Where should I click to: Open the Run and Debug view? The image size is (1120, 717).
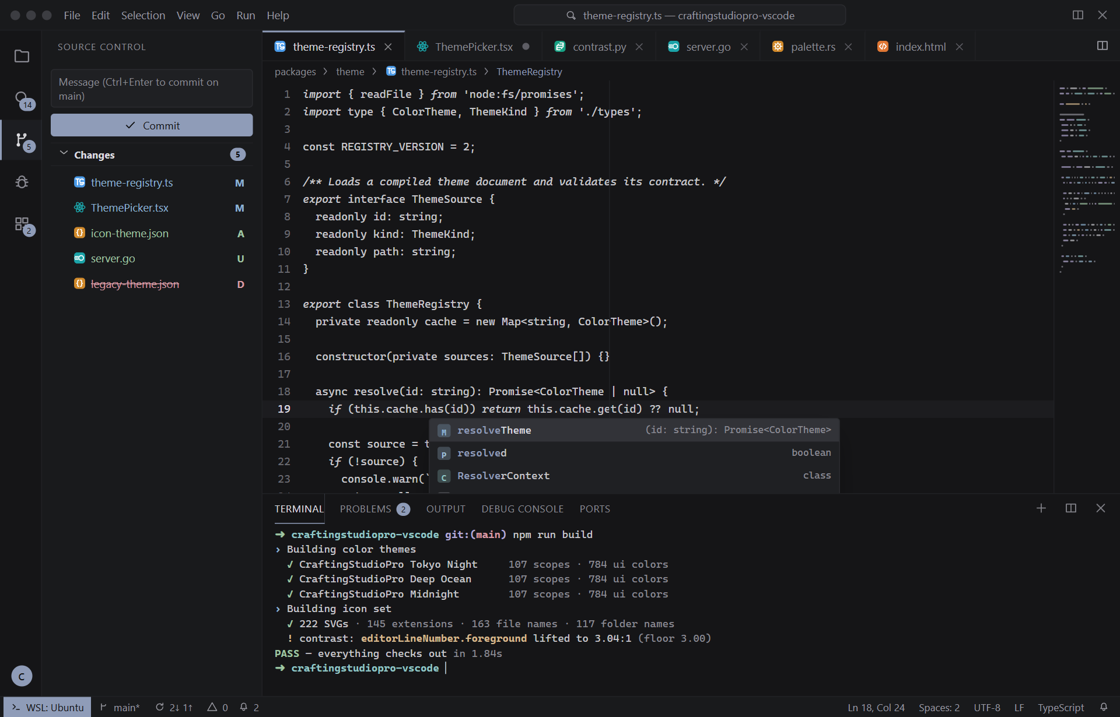(x=22, y=182)
